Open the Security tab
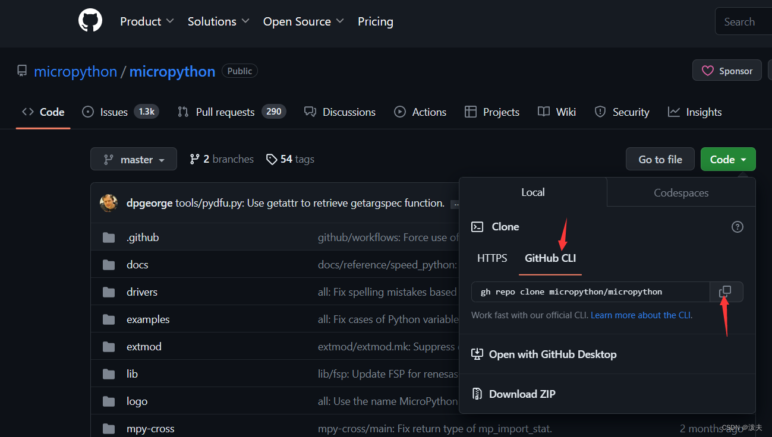 click(622, 112)
